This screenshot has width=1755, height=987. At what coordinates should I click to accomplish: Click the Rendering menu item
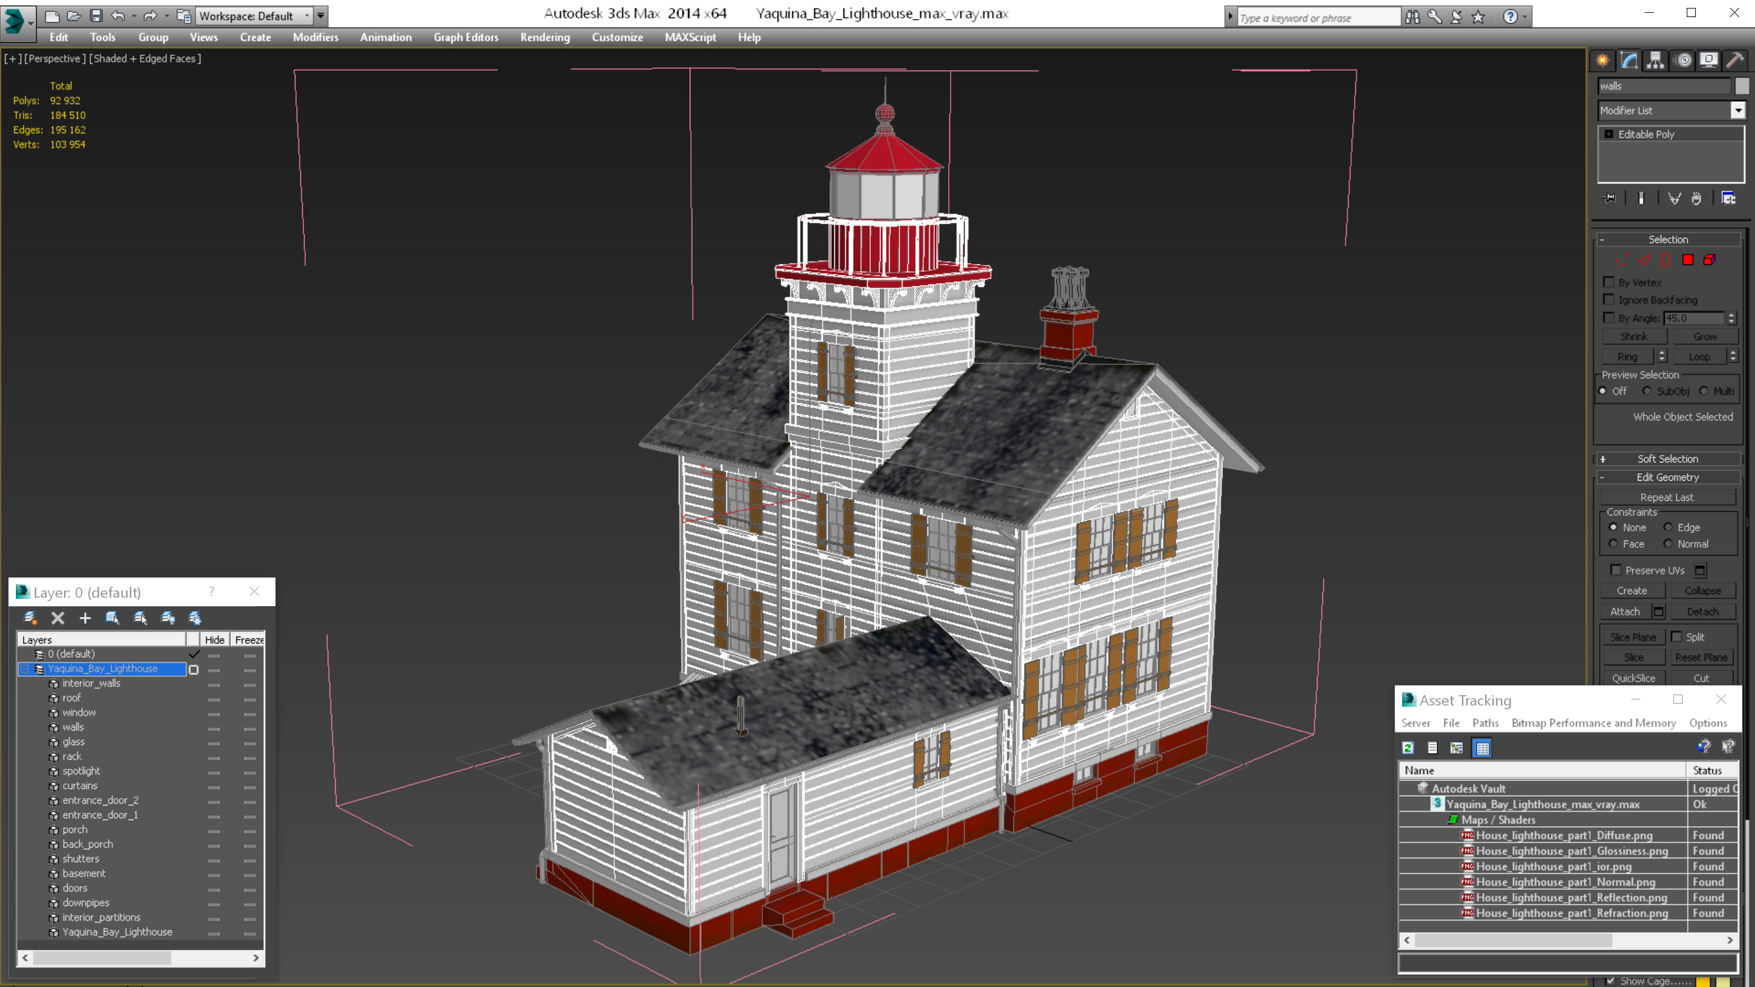click(x=545, y=37)
